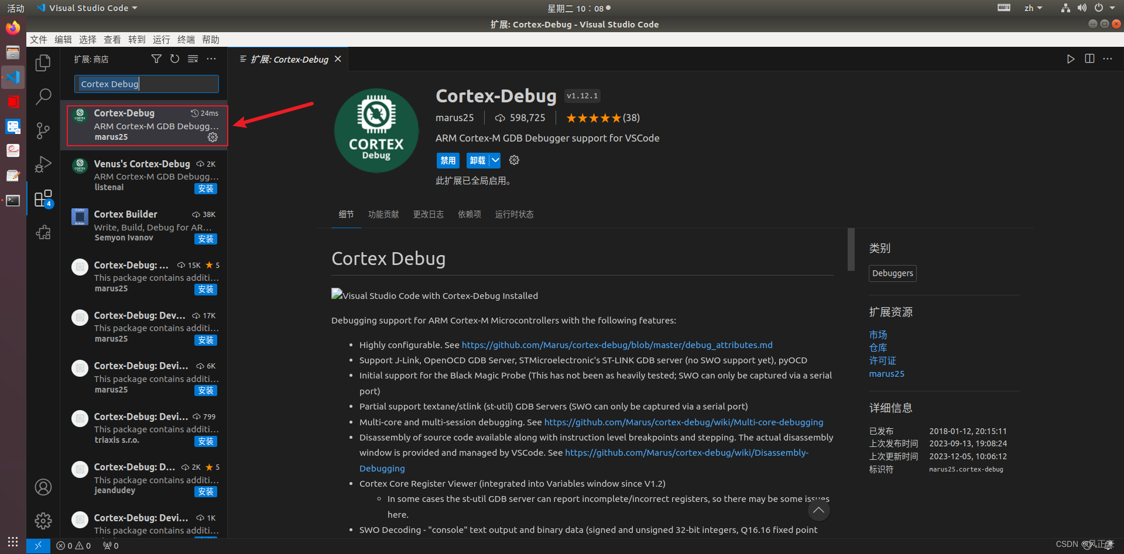This screenshot has width=1124, height=554.
Task: Open the Source Control view
Action: pos(43,130)
